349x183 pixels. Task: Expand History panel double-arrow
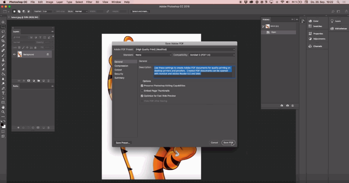pos(292,19)
